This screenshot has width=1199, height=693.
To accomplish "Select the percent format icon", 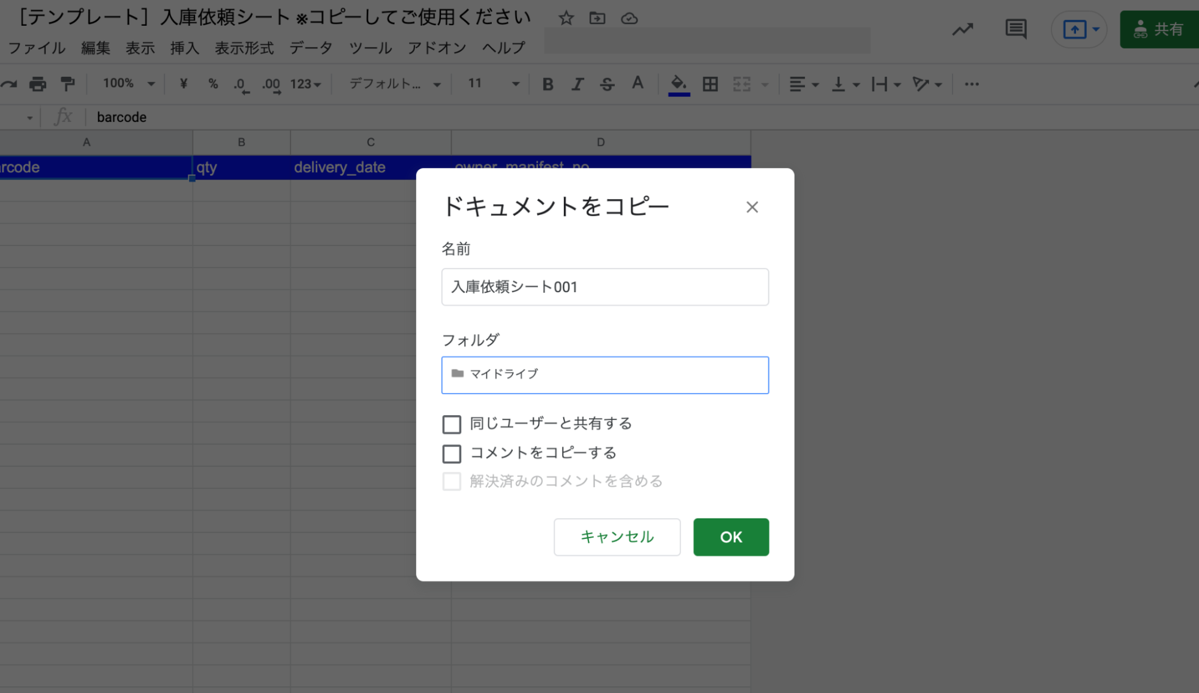I will click(213, 84).
